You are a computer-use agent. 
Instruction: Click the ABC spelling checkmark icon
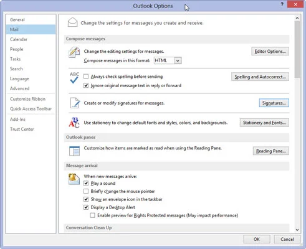[74, 78]
